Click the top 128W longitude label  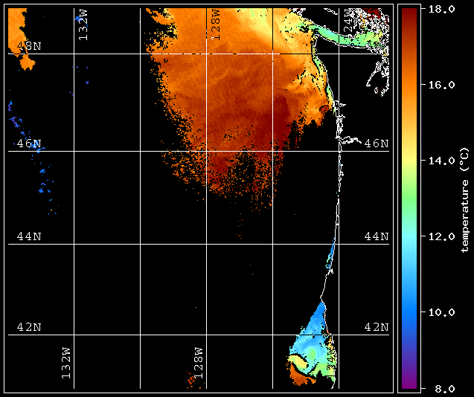coord(216,25)
